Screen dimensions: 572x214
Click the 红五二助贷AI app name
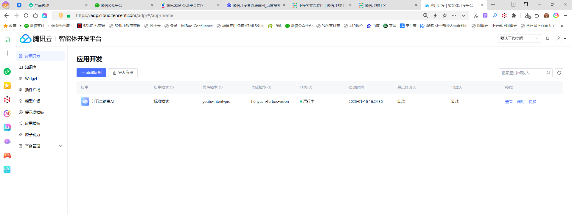(x=103, y=102)
